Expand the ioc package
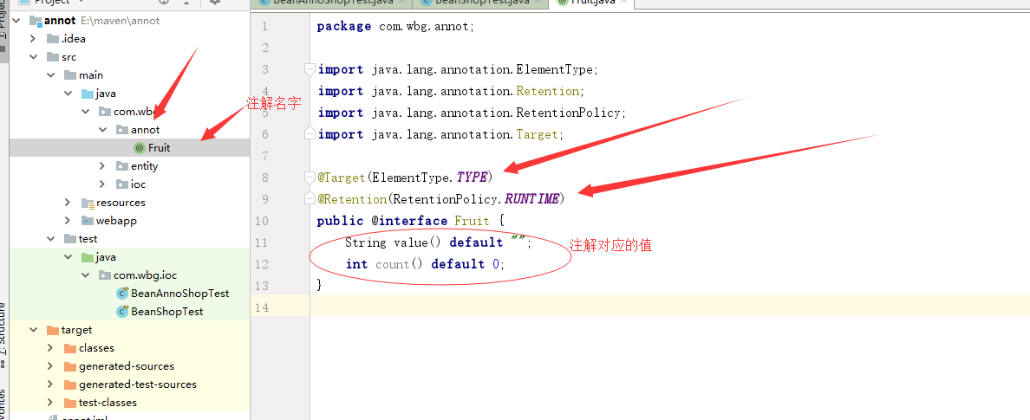Screen dimensions: 1030x420 (102, 184)
